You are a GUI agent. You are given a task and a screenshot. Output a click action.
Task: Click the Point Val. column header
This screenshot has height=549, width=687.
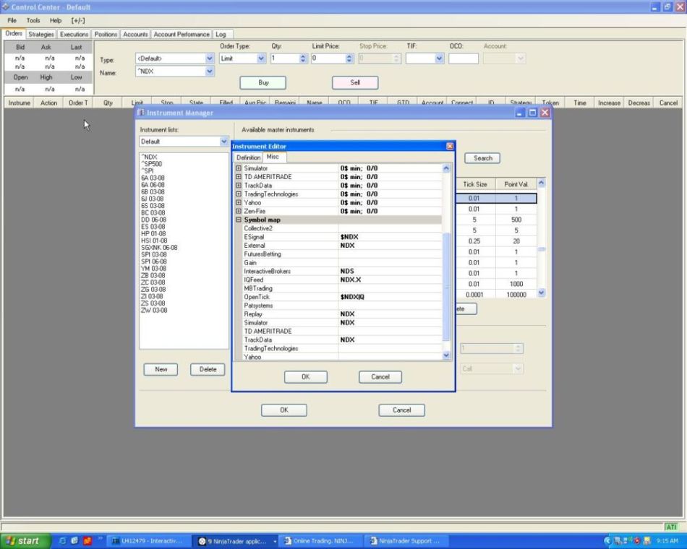[x=516, y=184]
